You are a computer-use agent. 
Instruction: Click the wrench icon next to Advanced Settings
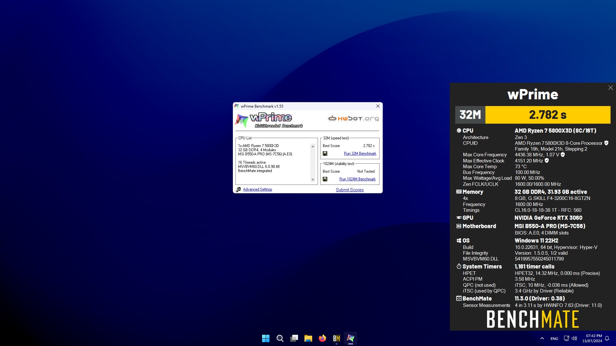pos(238,190)
